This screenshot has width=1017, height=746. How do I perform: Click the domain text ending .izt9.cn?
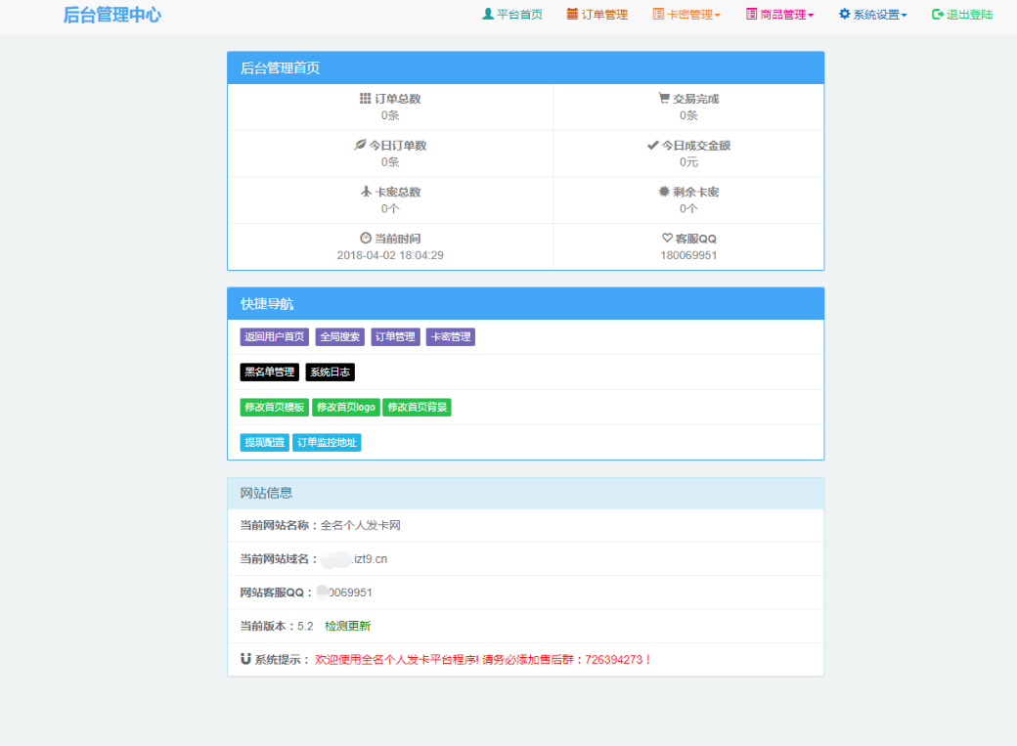point(354,559)
